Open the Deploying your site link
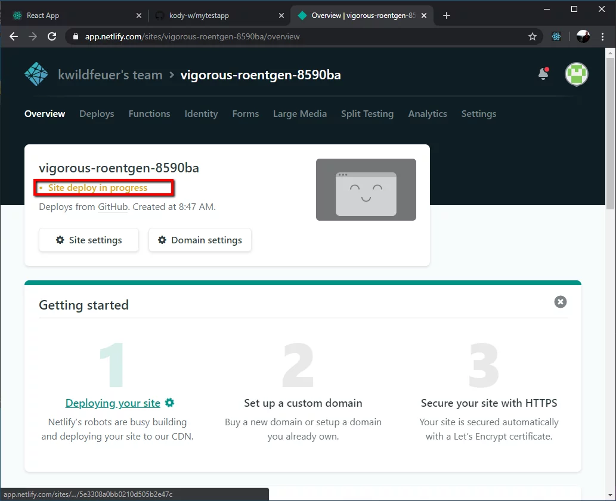This screenshot has width=616, height=501. click(113, 403)
